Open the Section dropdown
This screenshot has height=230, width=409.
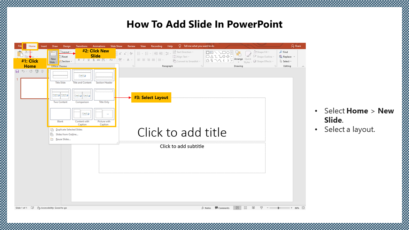click(66, 61)
